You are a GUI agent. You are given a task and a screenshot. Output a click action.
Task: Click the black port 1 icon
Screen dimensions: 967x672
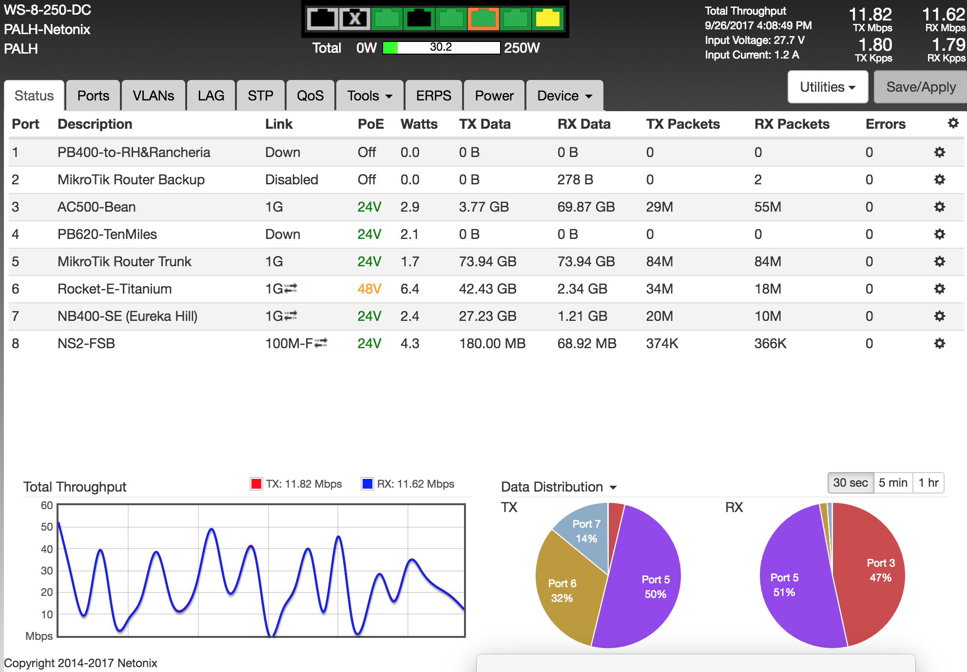(322, 19)
